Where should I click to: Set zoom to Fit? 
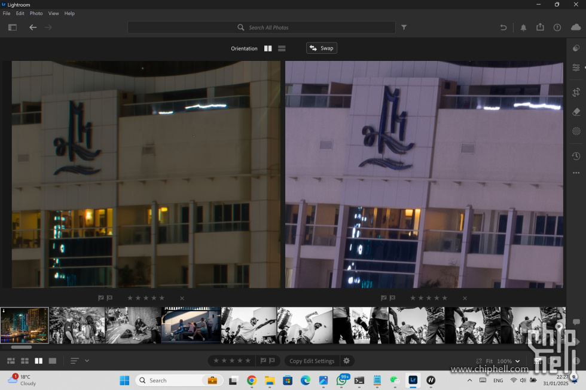click(x=489, y=361)
